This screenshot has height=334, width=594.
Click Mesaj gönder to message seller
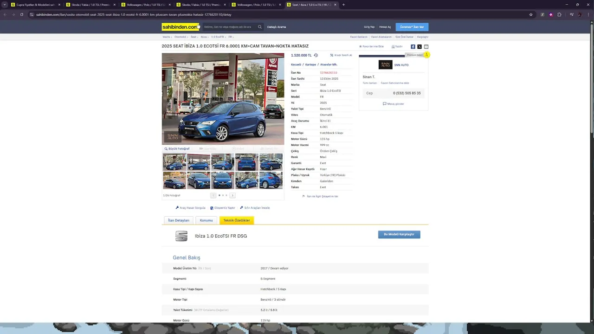(394, 104)
